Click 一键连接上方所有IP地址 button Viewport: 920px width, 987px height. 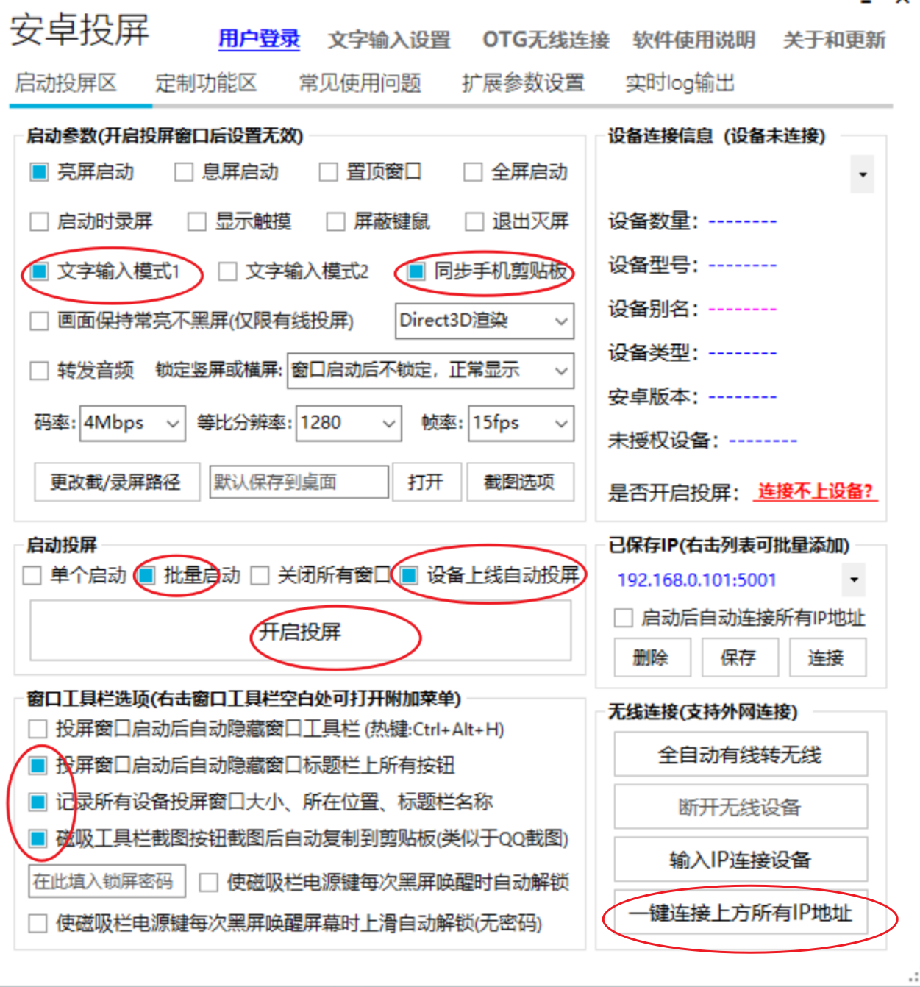[x=741, y=914]
